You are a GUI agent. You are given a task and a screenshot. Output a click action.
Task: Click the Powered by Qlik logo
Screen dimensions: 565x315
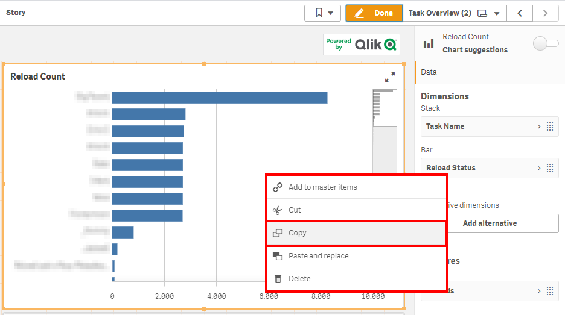click(361, 45)
